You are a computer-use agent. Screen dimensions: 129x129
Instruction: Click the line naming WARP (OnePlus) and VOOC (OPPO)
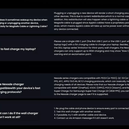(91, 88)
